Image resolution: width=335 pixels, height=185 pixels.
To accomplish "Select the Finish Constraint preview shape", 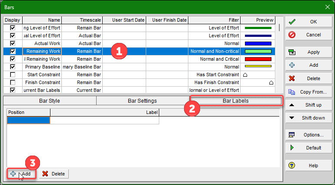I will click(271, 82).
